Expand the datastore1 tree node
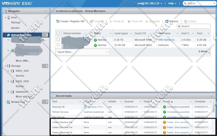This screenshot has height=136, width=217. 8,92
